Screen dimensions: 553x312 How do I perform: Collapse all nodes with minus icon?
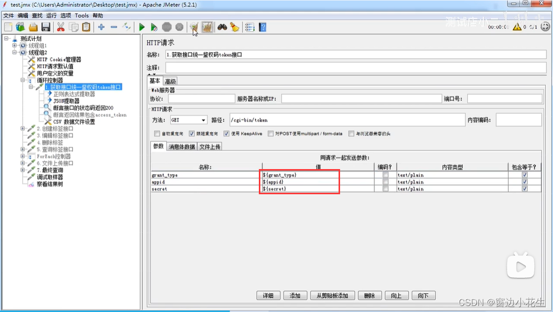click(114, 27)
